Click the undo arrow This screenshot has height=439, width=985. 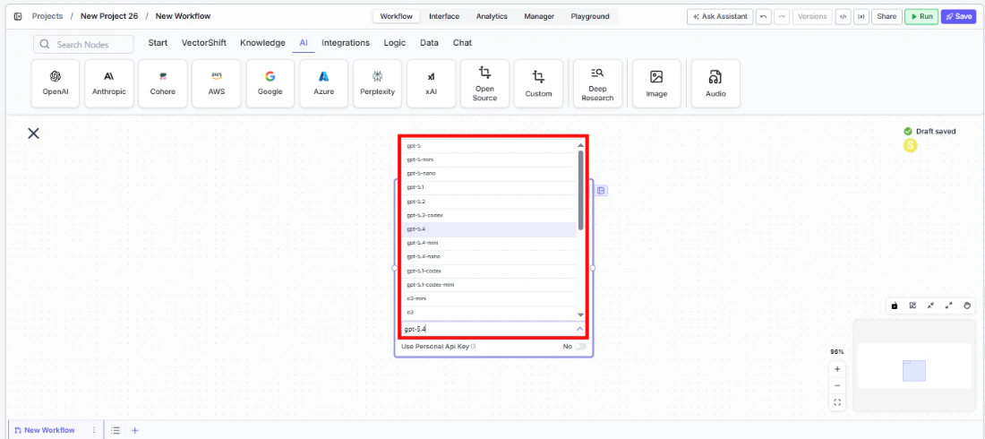coord(763,16)
